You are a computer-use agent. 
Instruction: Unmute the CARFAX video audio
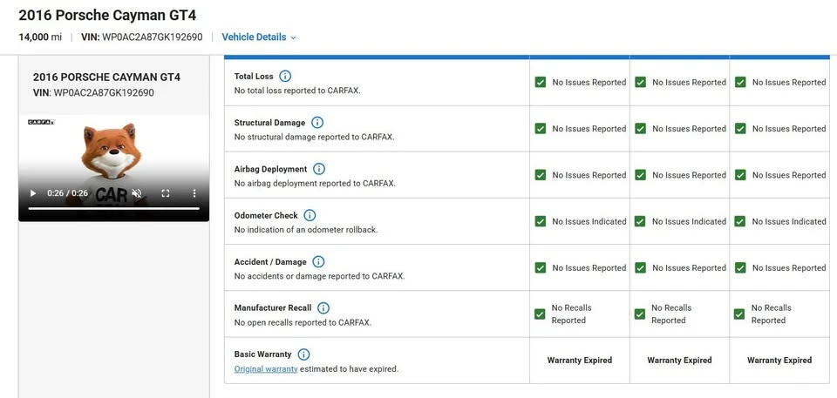[x=137, y=193]
